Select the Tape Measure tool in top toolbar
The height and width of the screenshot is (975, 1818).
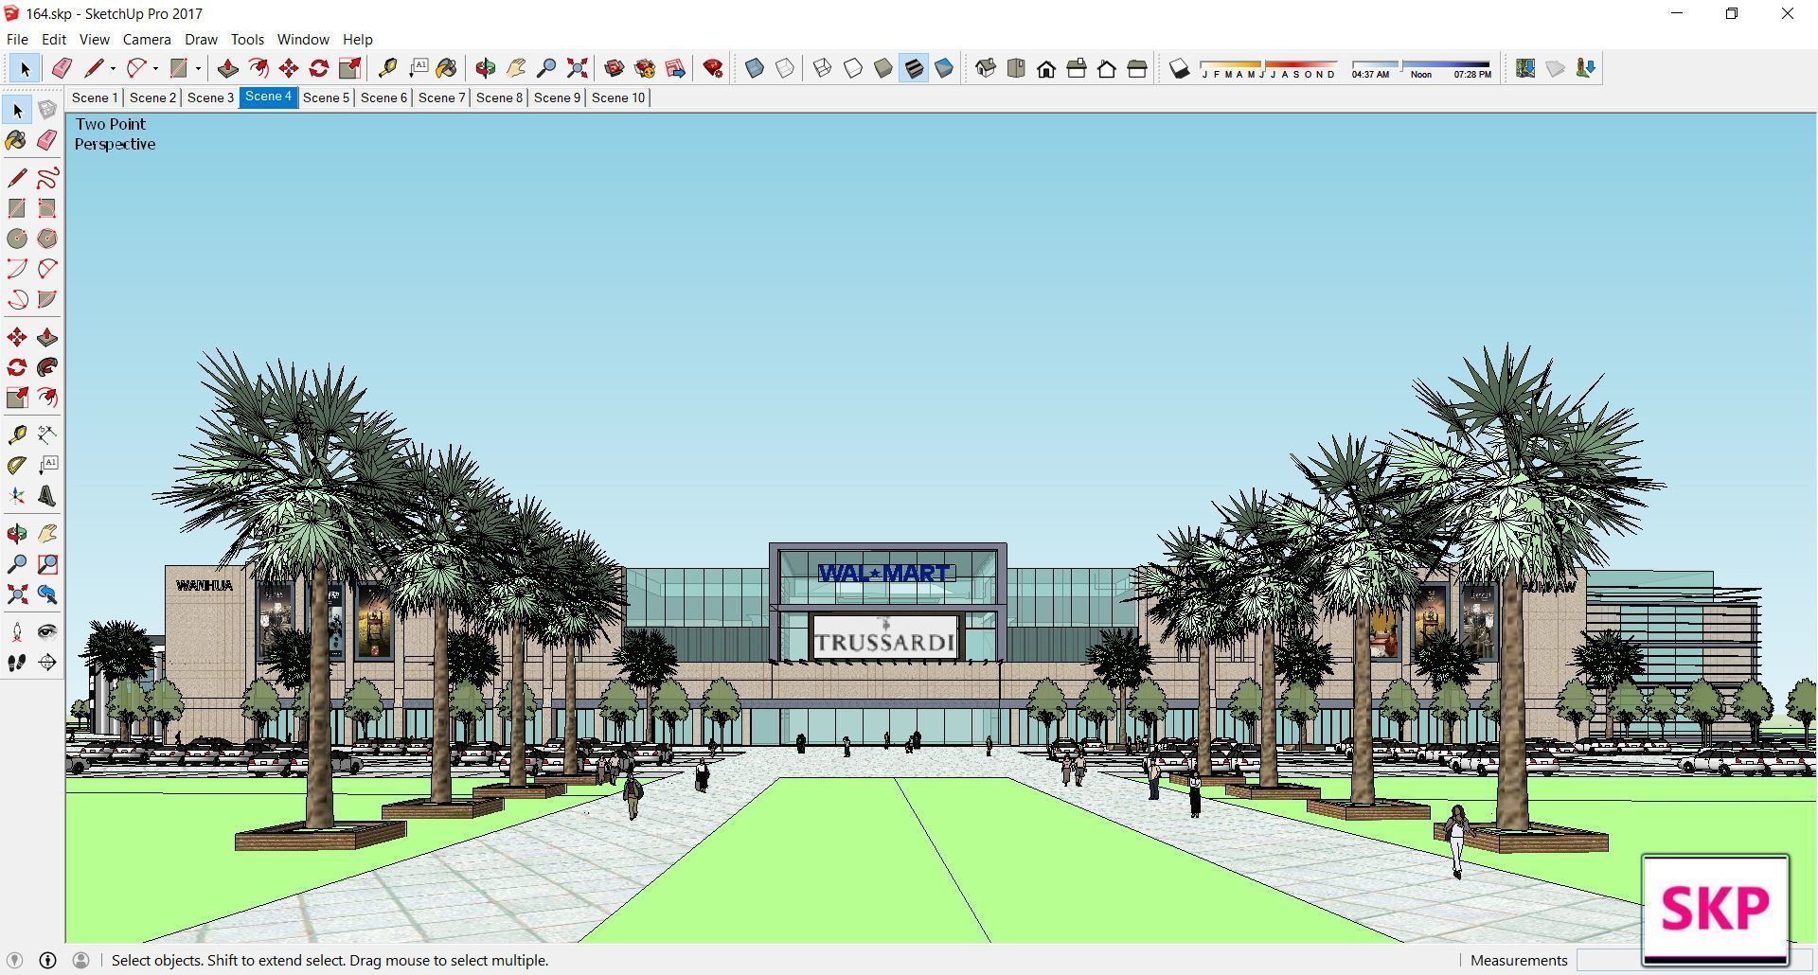click(x=387, y=68)
